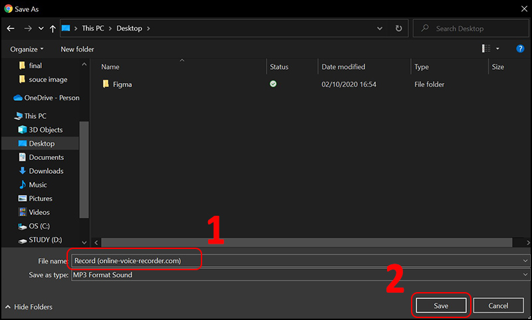Open the File name dropdown arrow

pyautogui.click(x=525, y=261)
